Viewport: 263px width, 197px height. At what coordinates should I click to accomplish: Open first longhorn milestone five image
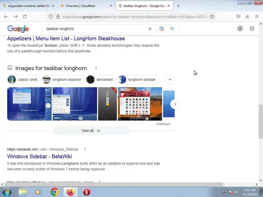click(x=29, y=104)
